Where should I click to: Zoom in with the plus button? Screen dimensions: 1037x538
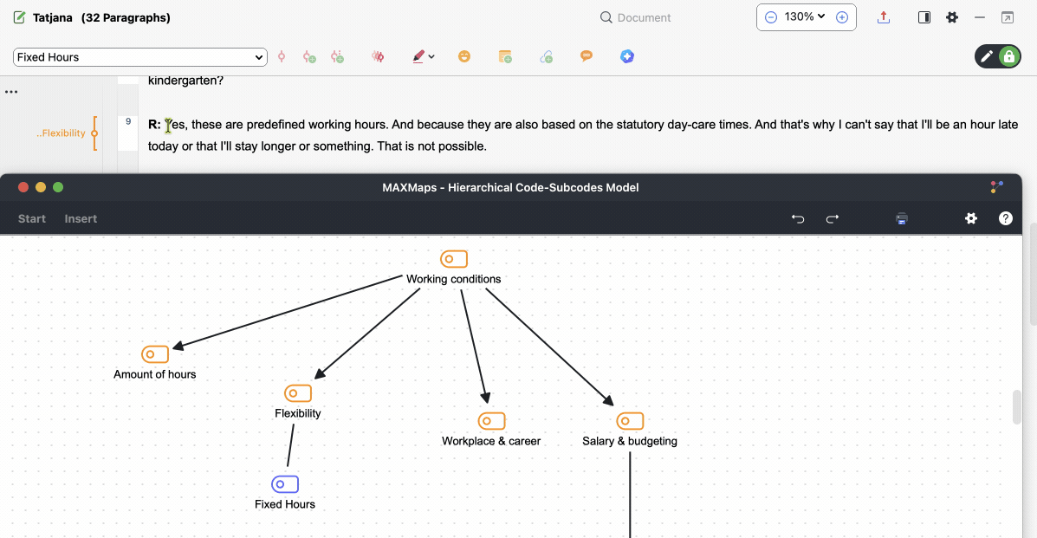tap(842, 17)
